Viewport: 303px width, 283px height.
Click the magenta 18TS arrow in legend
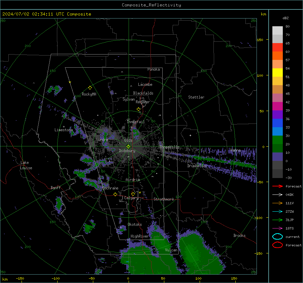pos(277,228)
